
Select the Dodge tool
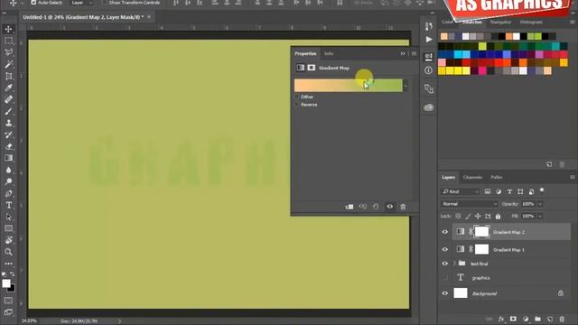click(8, 181)
